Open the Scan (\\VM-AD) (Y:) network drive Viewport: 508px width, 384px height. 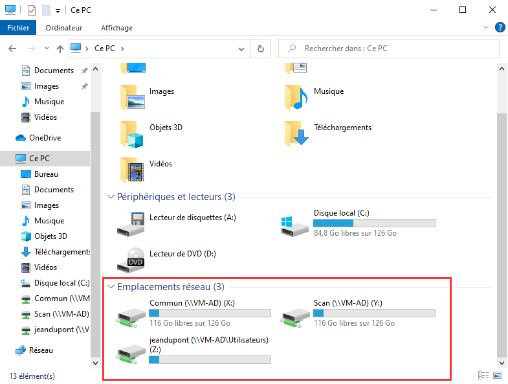click(x=295, y=315)
